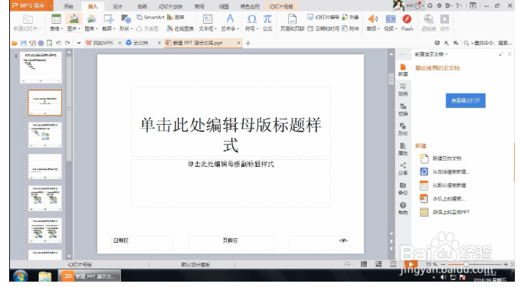Click the save icon in quick access toolbar

(24, 43)
